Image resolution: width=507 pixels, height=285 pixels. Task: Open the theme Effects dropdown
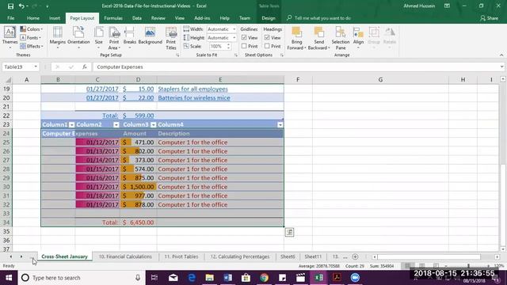(32, 46)
